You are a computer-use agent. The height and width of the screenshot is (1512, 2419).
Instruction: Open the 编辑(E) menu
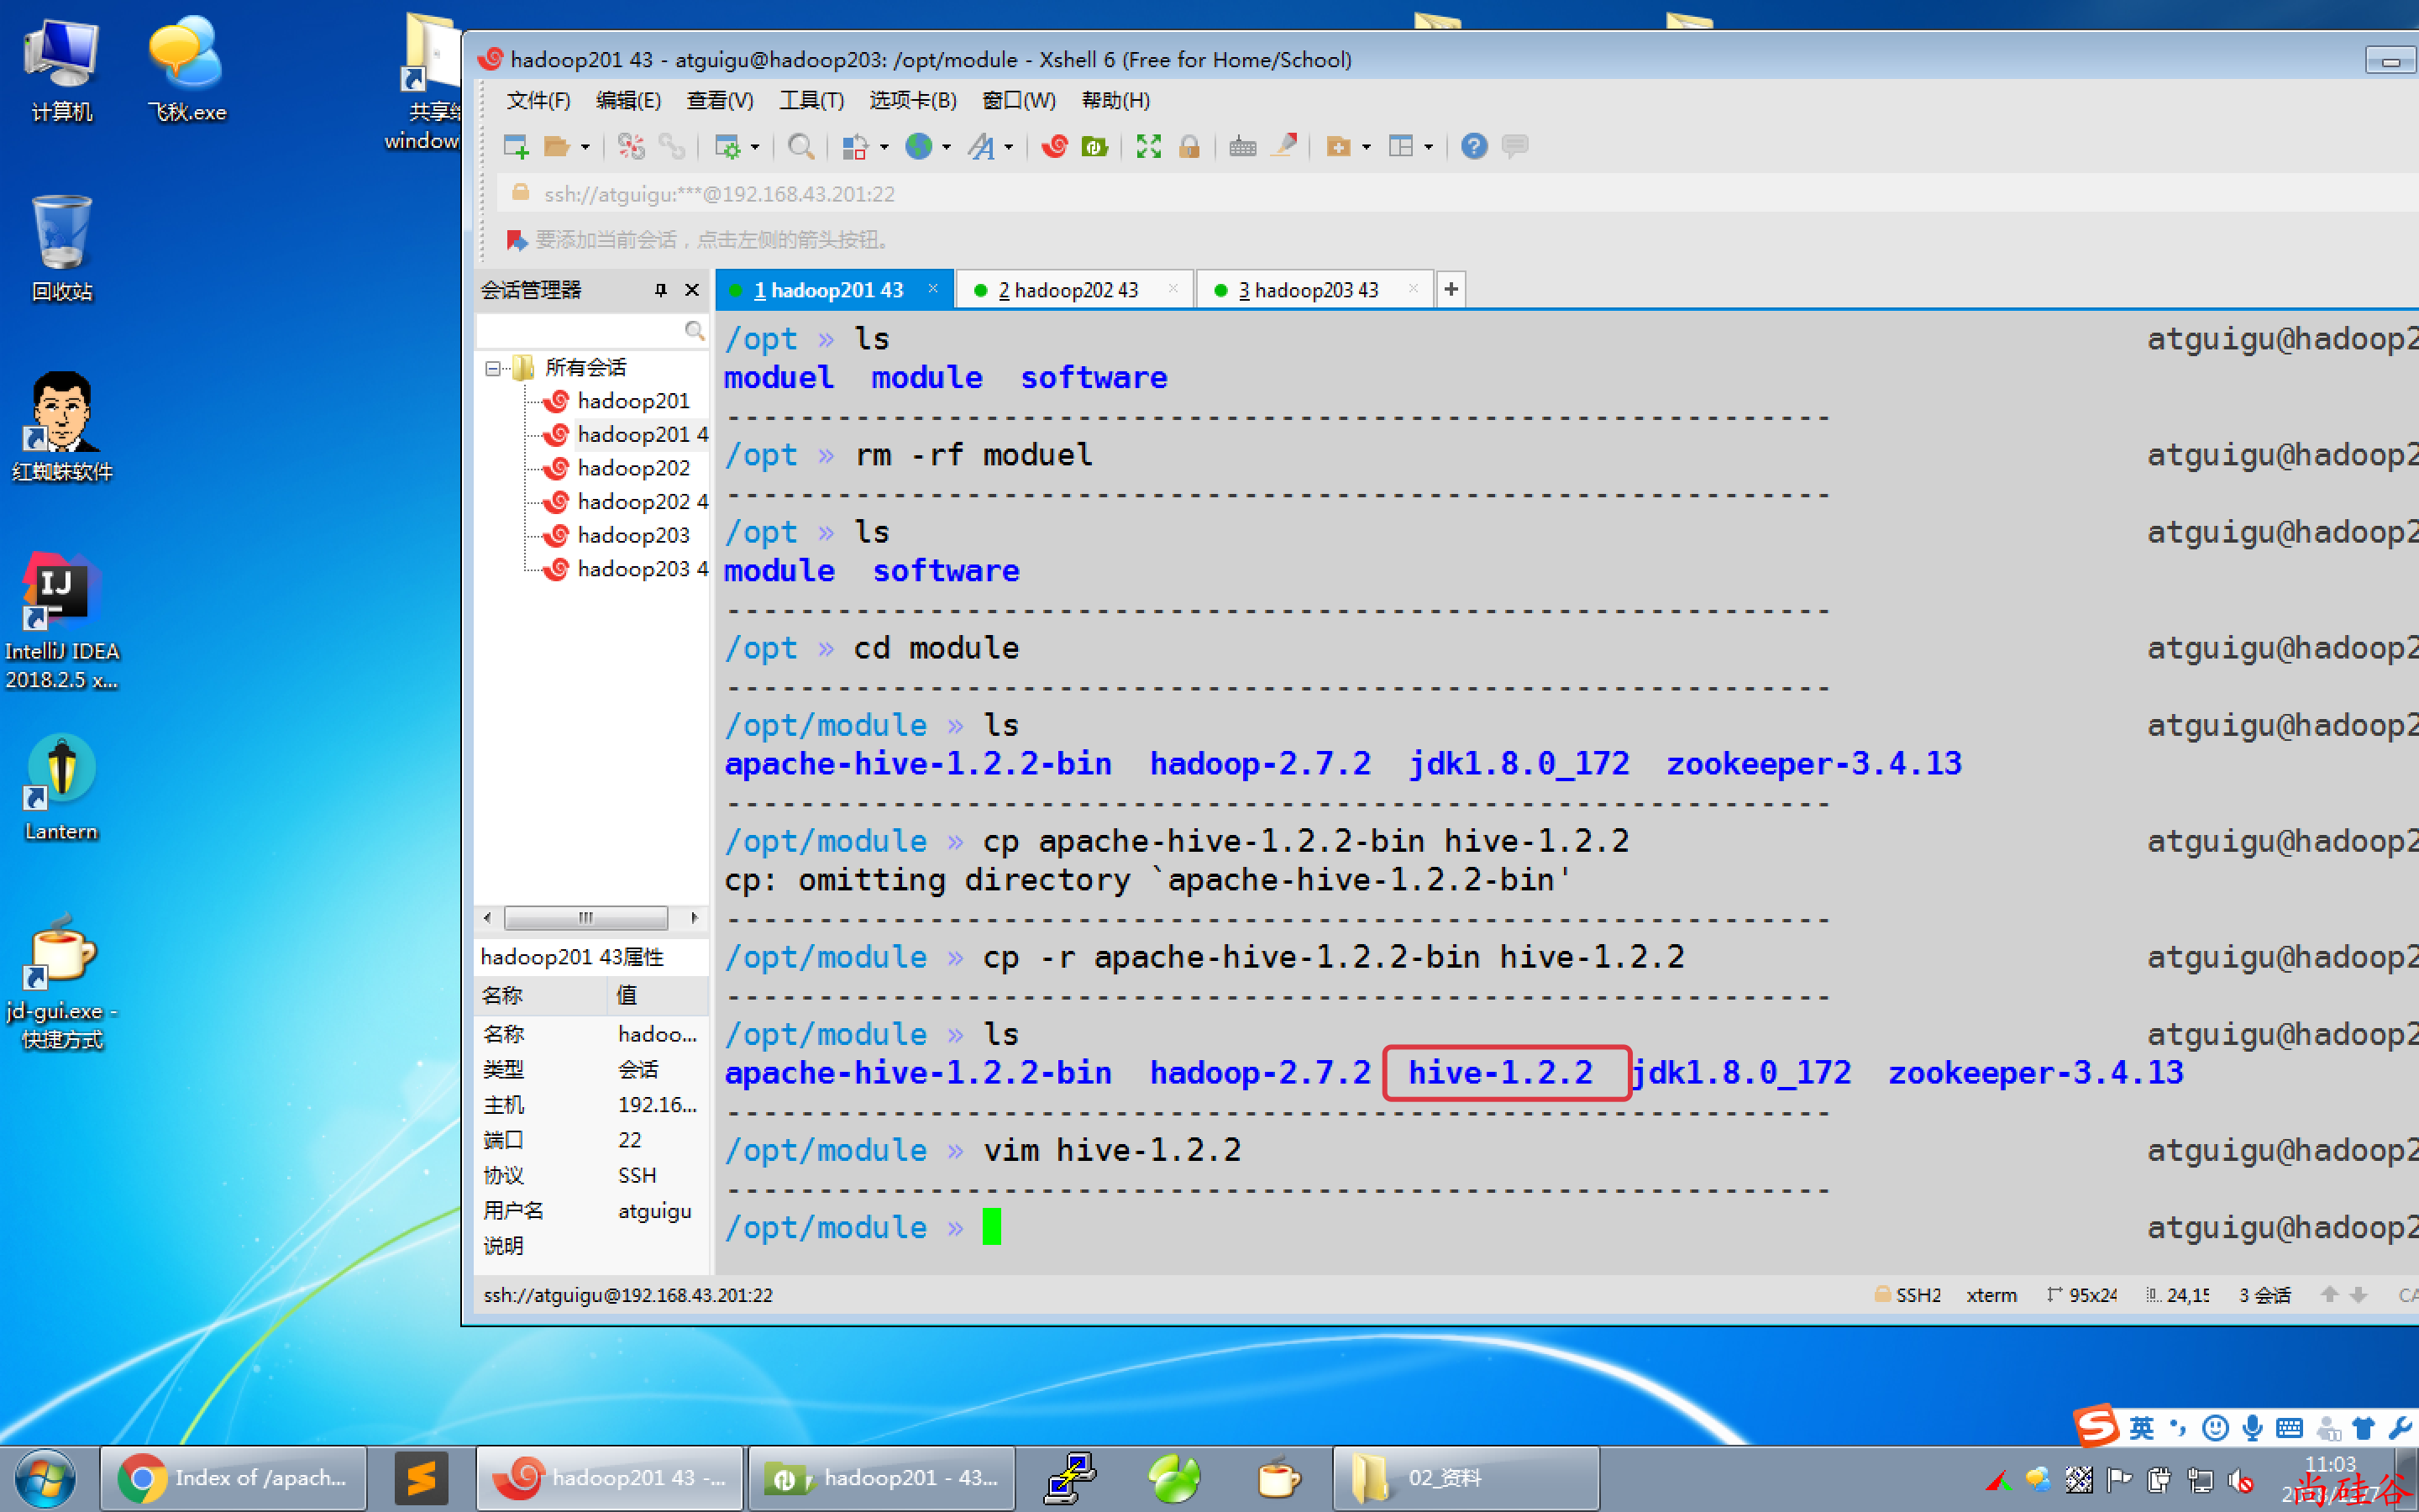[x=627, y=100]
